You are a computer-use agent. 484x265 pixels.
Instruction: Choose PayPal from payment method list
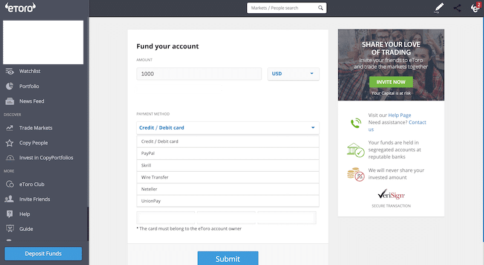[x=228, y=154]
